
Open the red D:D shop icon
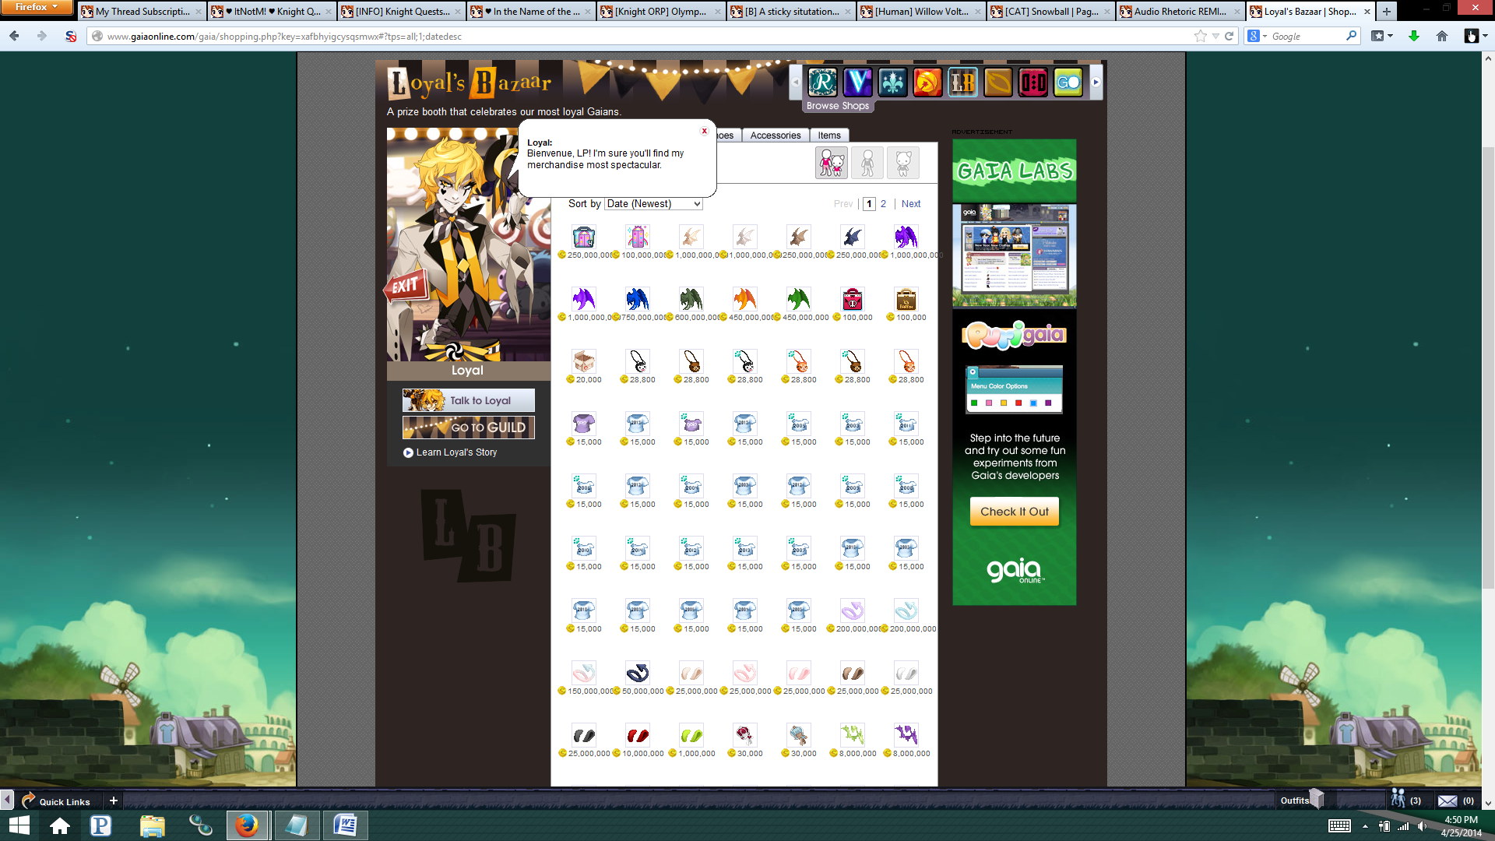[x=1032, y=82]
